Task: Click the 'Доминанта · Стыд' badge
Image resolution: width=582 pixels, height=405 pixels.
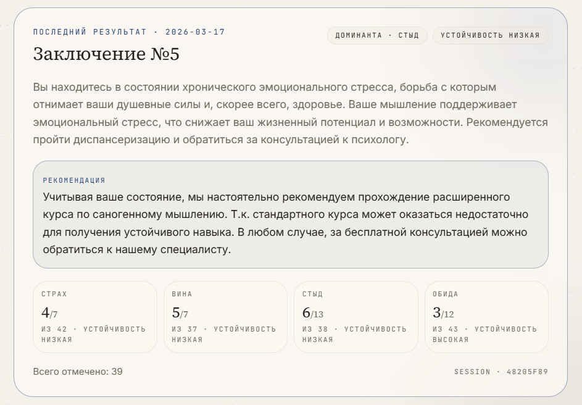Action: (377, 35)
